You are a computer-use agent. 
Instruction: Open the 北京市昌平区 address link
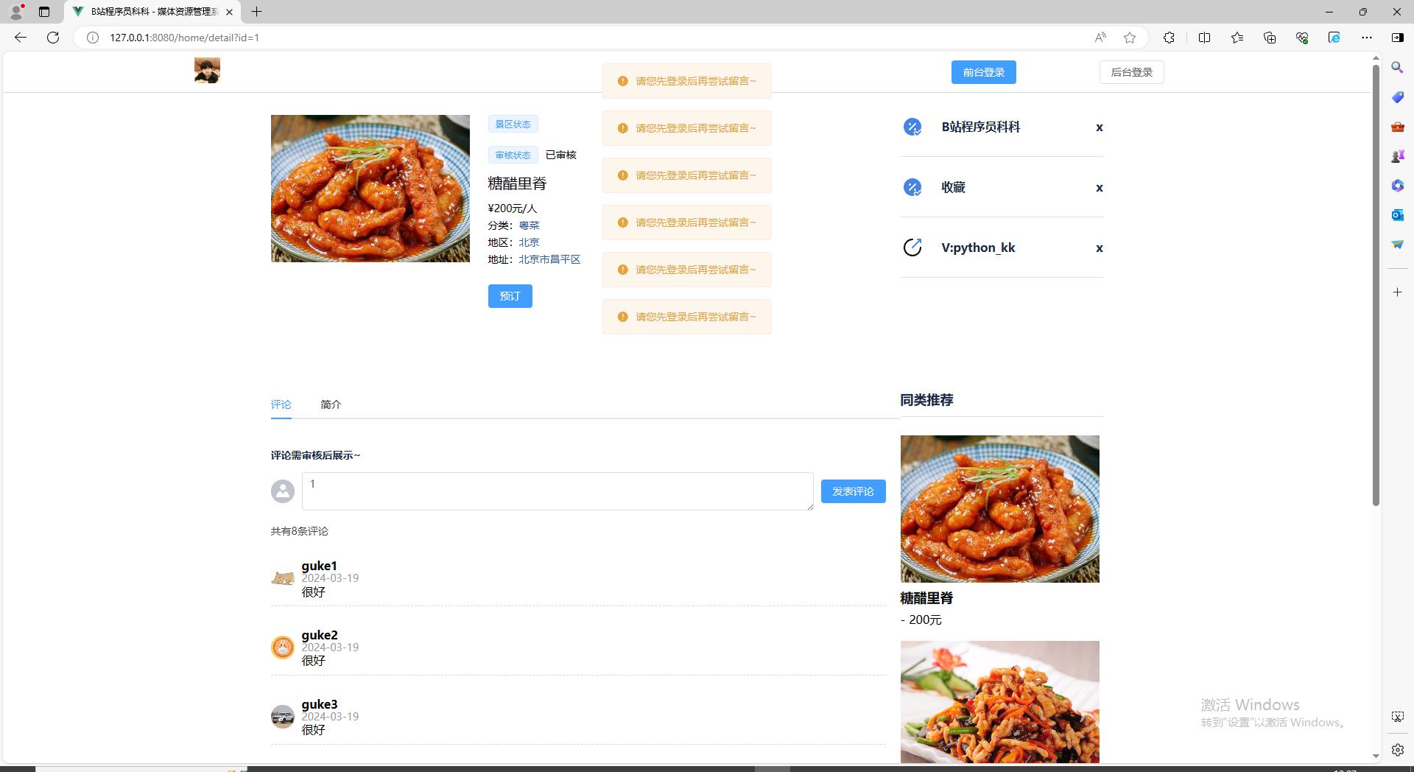[550, 259]
